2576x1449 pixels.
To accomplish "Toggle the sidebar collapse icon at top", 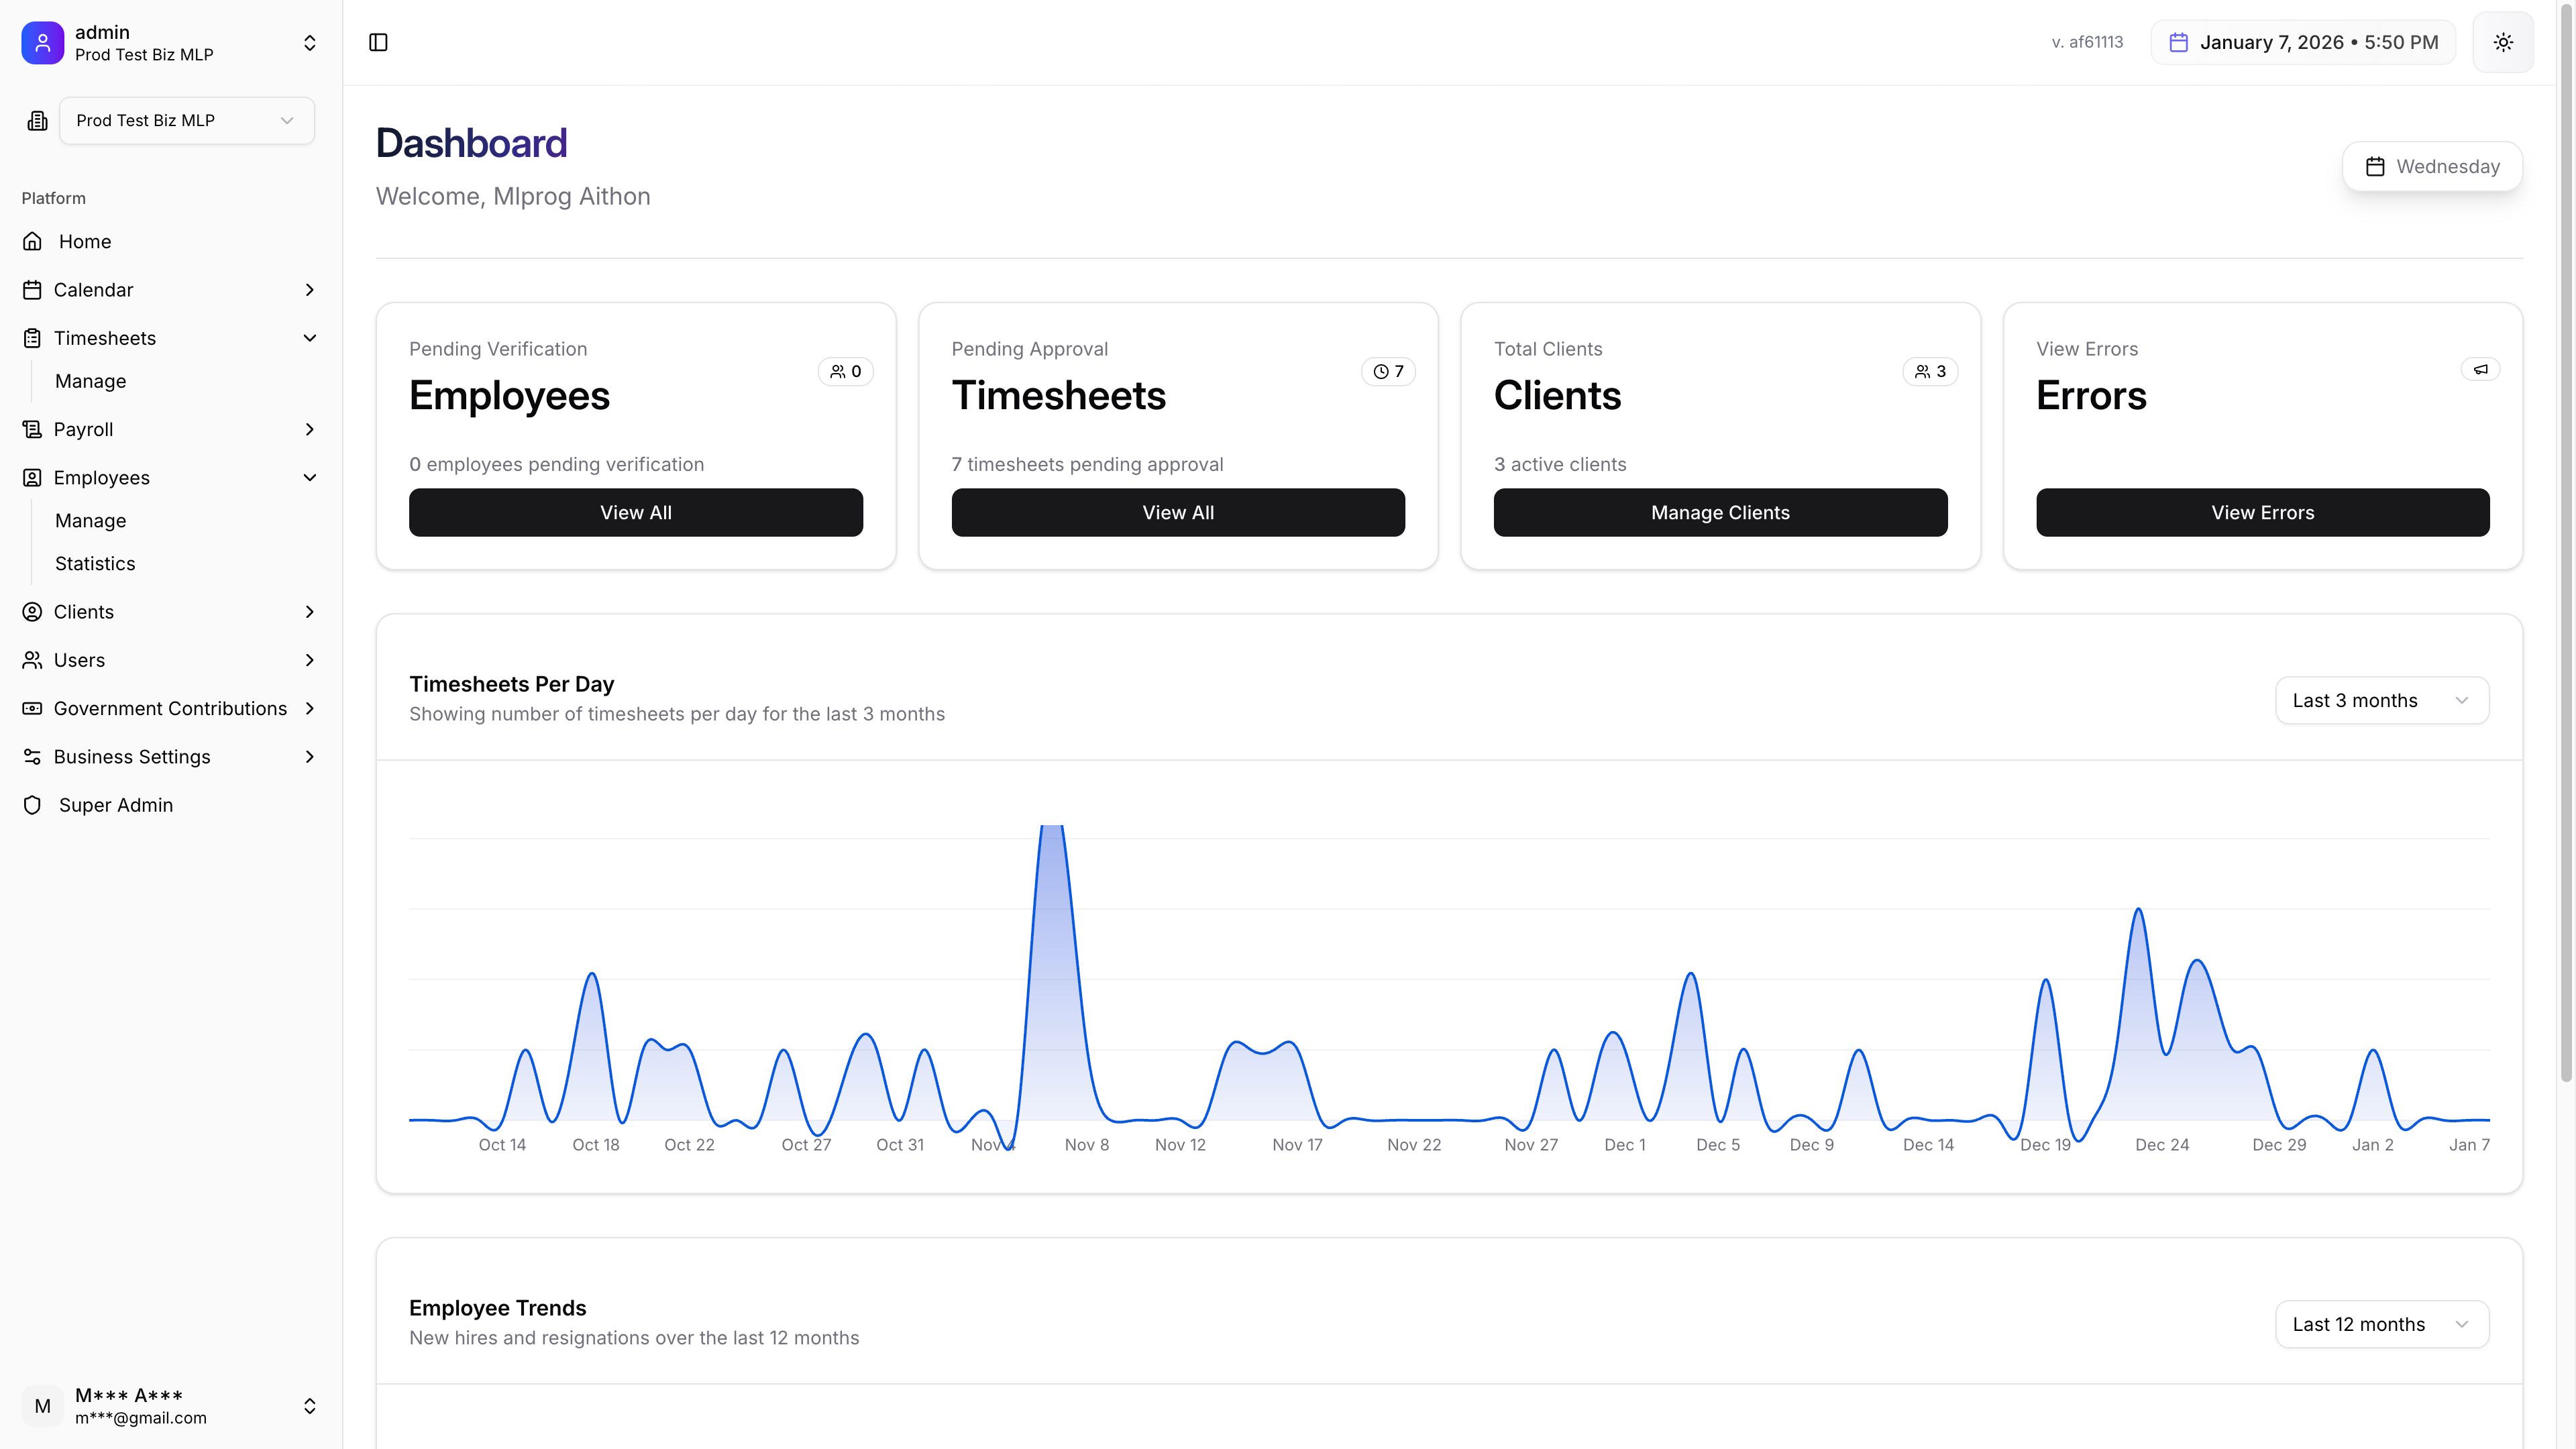I will (378, 42).
